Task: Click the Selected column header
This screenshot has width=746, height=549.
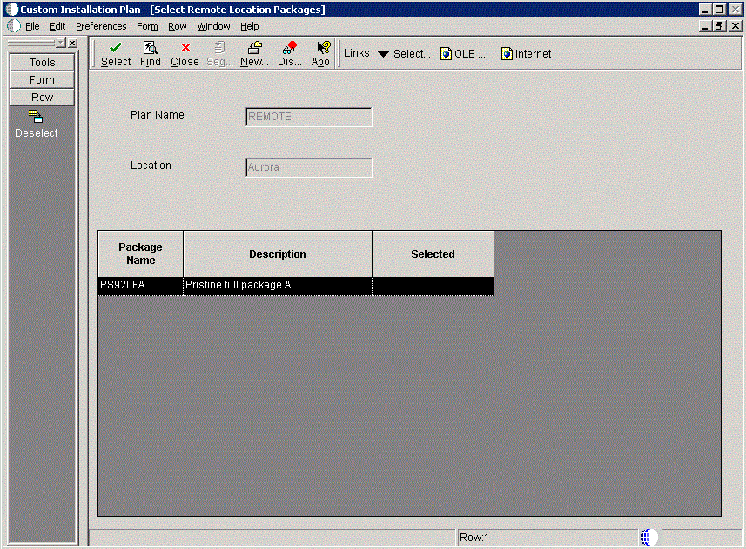Action: [433, 254]
